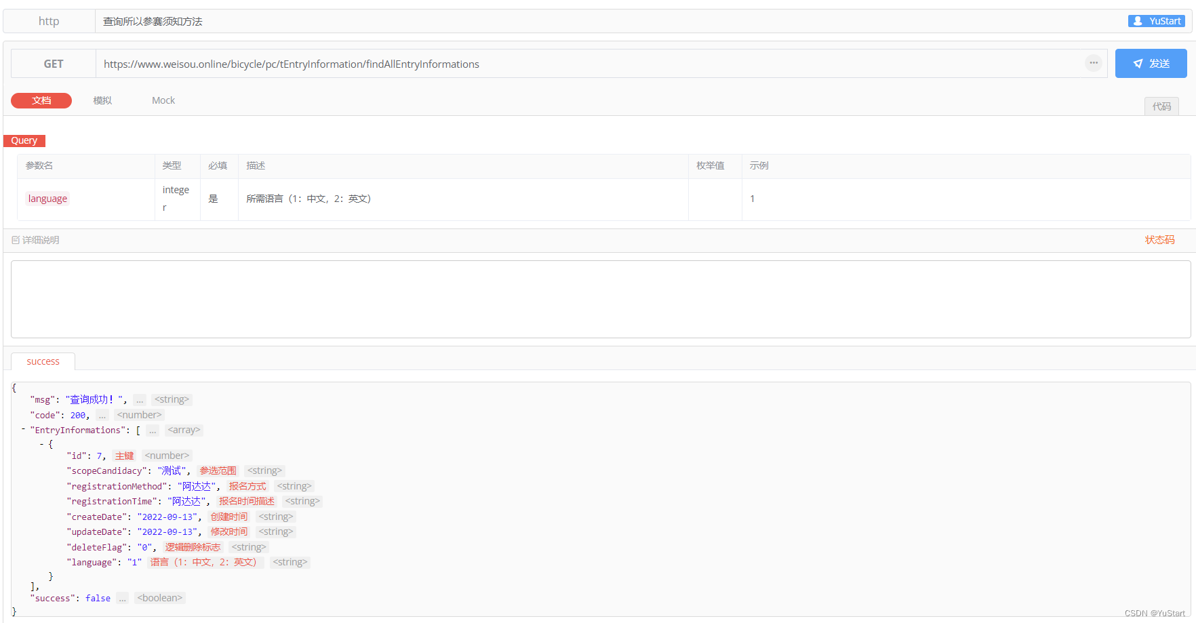
Task: Click the 详细说明 heading icon
Action: pos(16,240)
